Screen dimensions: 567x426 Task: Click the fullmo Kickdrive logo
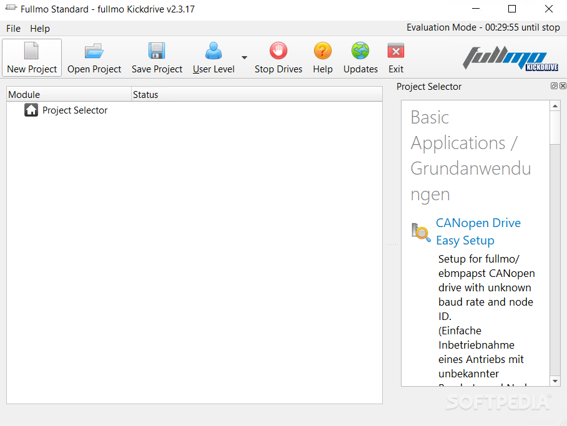tap(511, 58)
